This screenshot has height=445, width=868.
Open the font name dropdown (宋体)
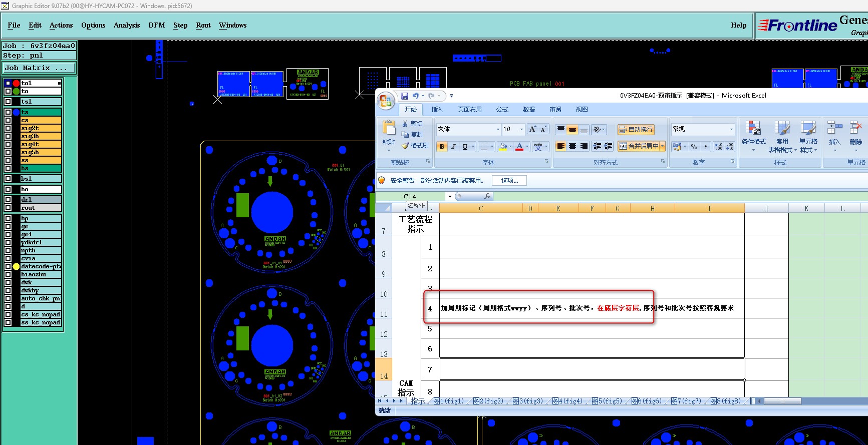pyautogui.click(x=498, y=129)
